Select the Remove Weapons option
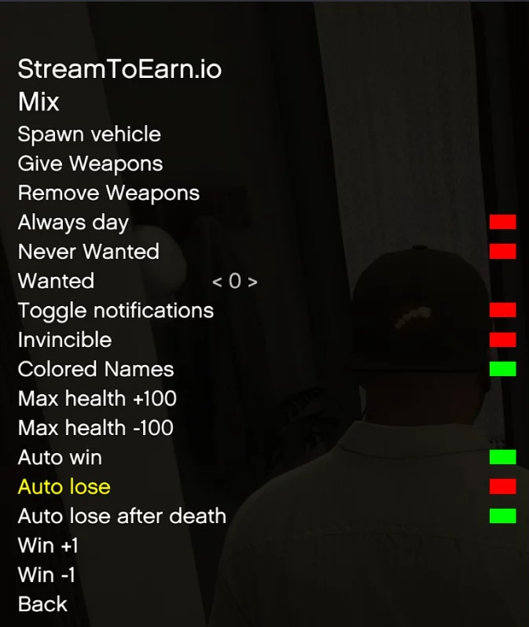Screen dimensions: 529x627 coord(108,193)
